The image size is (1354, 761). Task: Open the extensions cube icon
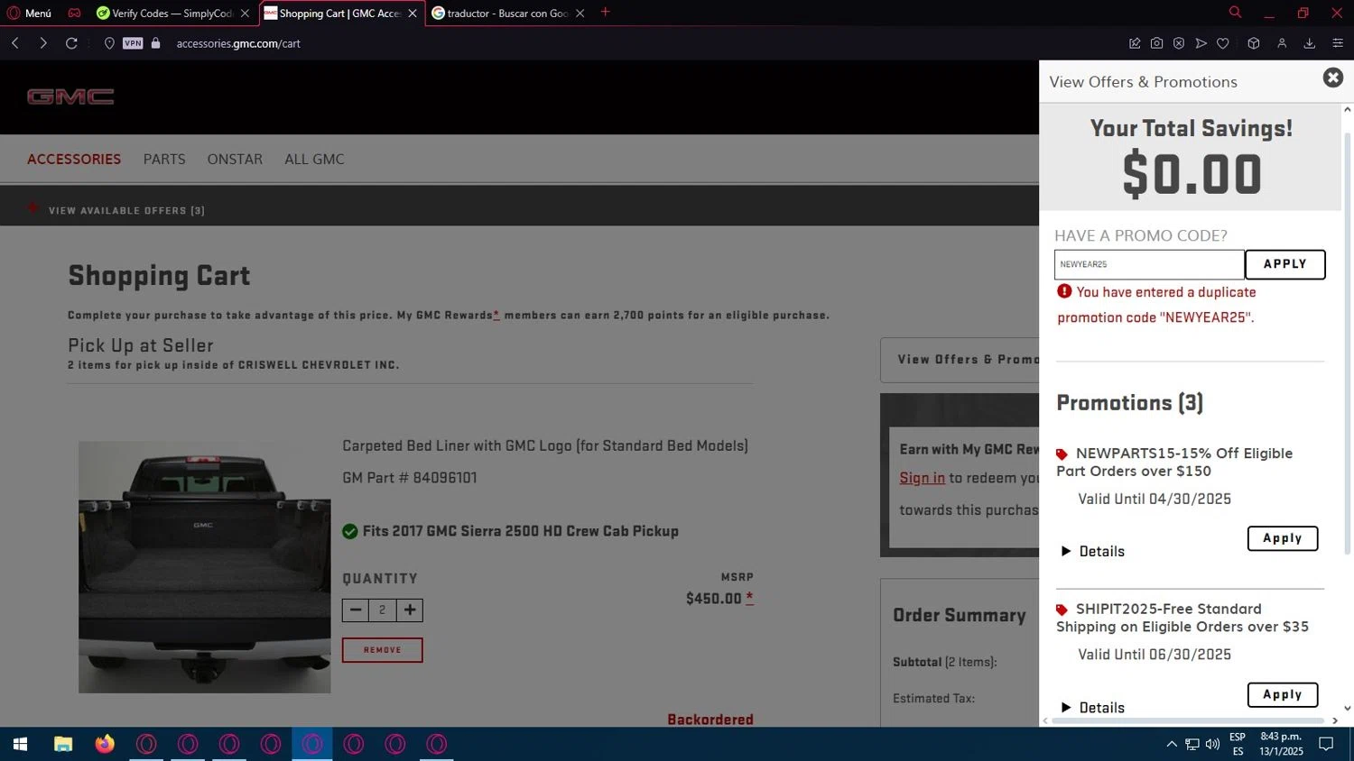point(1254,43)
